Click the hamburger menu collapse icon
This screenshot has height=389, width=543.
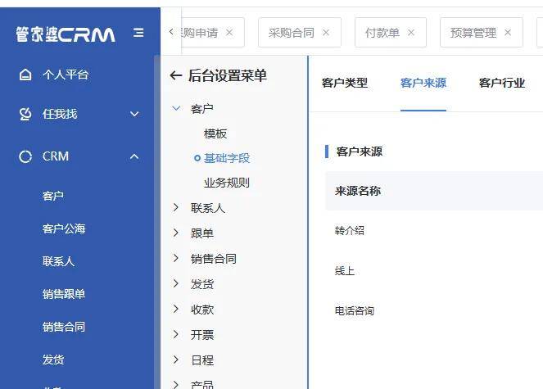[x=138, y=33]
